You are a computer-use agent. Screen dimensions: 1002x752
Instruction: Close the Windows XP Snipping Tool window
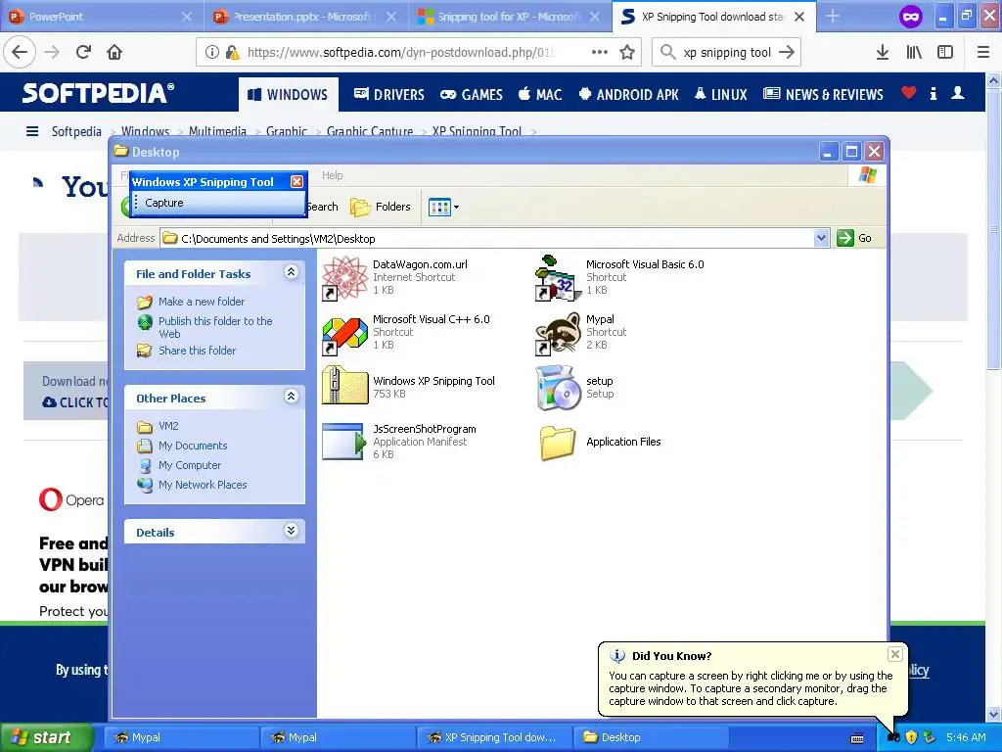297,181
